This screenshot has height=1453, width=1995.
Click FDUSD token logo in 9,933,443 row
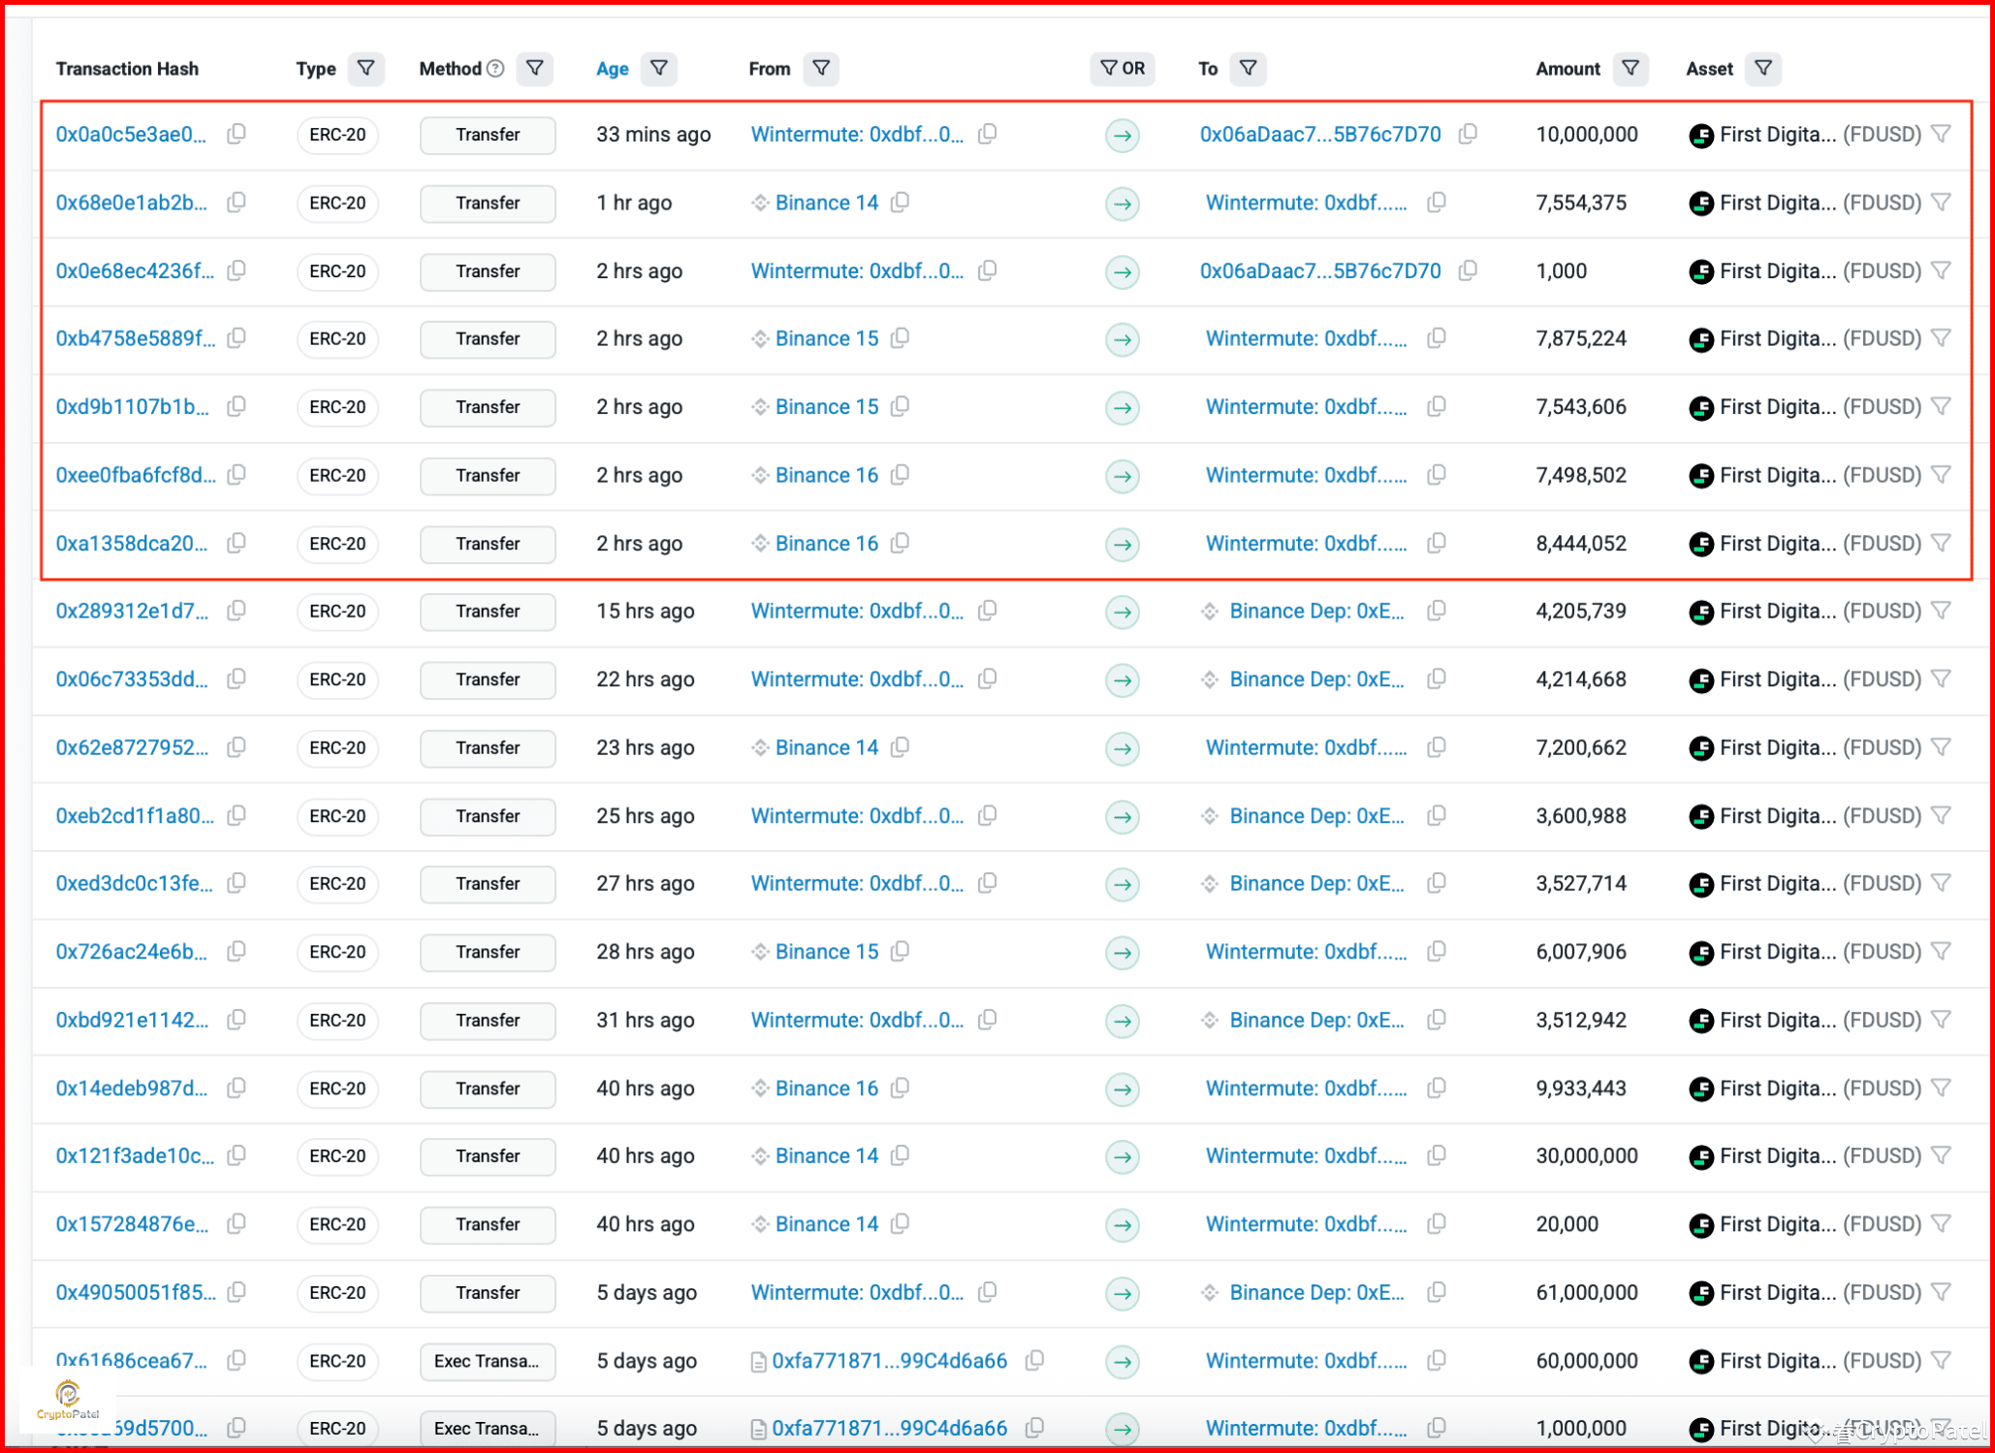[1701, 1089]
